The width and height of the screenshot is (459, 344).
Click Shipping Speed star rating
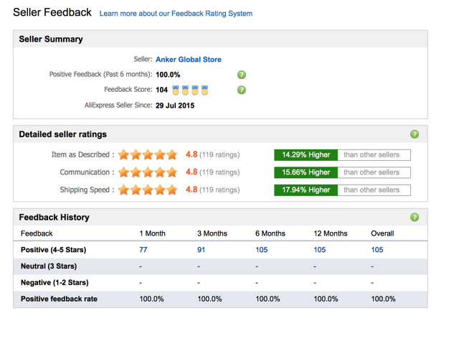148,190
